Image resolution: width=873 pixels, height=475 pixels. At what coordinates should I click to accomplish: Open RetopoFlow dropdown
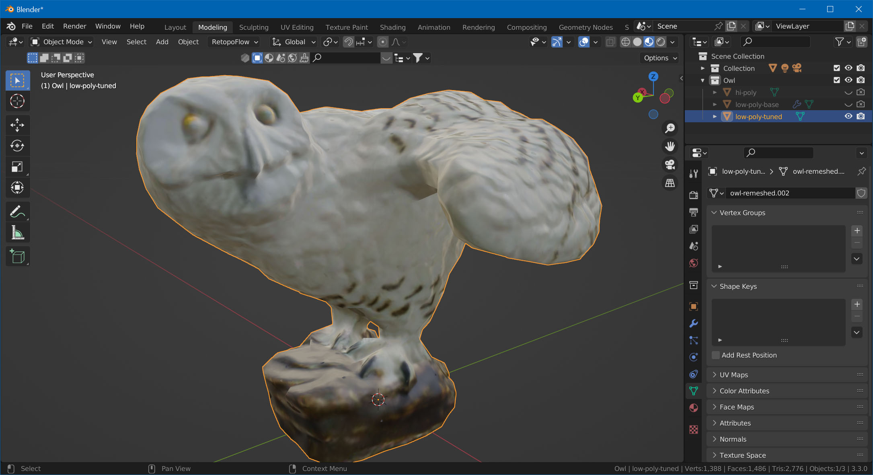(235, 42)
